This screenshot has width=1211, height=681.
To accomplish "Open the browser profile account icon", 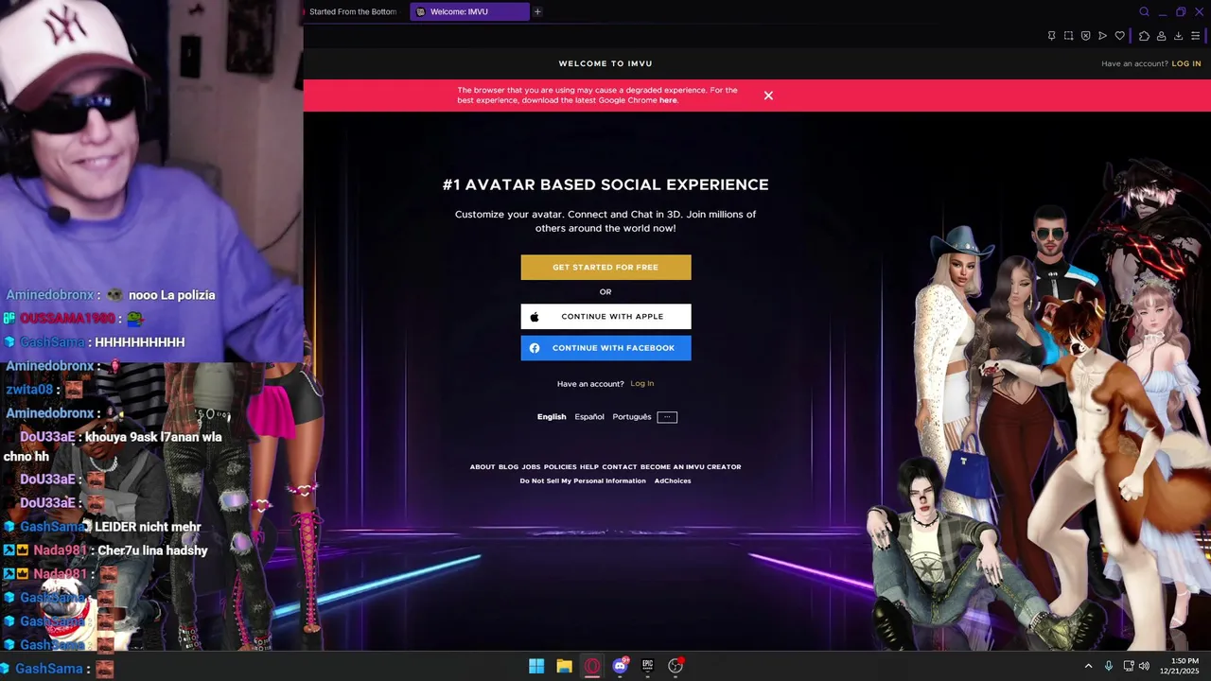I will [1161, 36].
